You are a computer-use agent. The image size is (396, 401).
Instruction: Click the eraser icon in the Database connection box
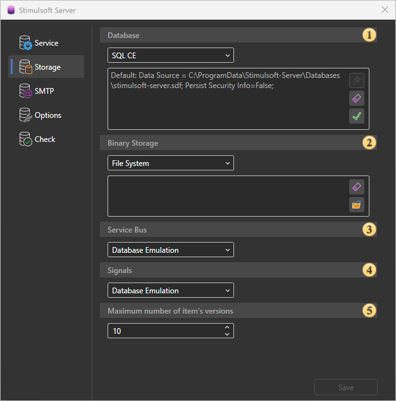357,98
